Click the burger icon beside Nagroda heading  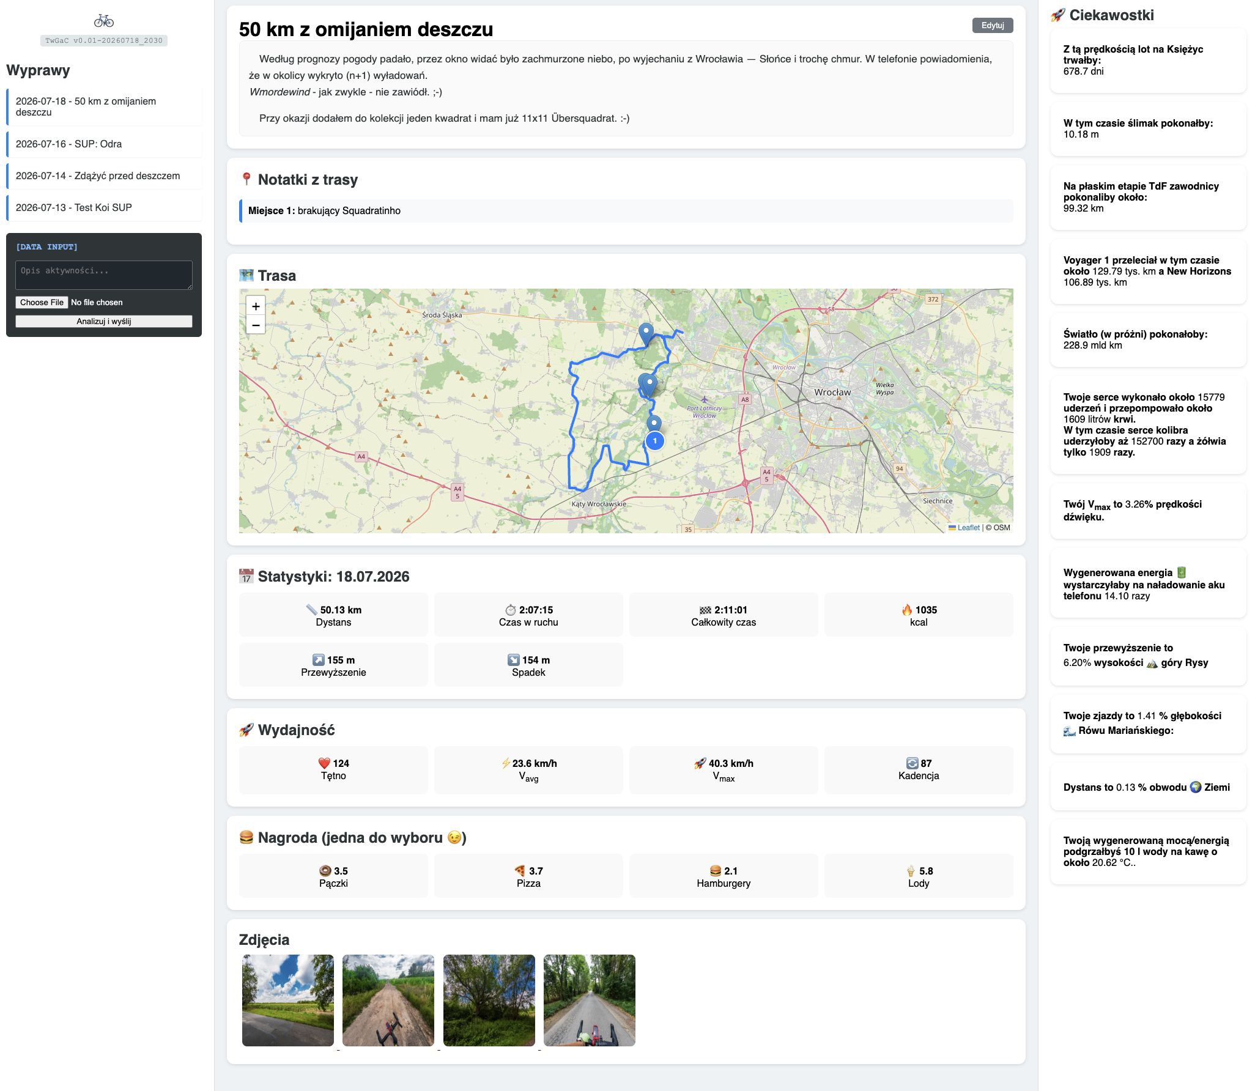(x=246, y=837)
